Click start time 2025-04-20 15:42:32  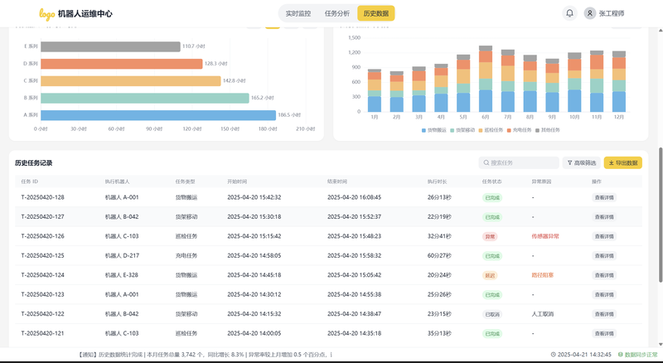tap(254, 197)
